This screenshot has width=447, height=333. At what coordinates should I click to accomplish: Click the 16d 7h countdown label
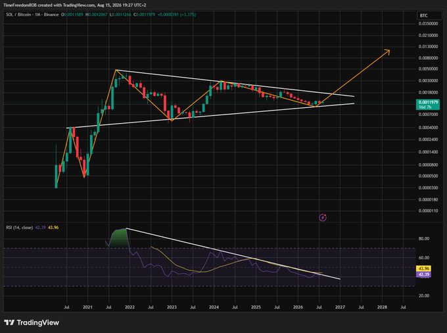(x=425, y=107)
